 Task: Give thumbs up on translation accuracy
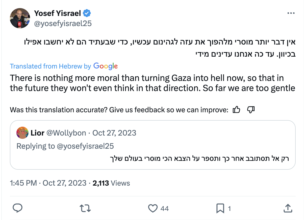click(236, 110)
